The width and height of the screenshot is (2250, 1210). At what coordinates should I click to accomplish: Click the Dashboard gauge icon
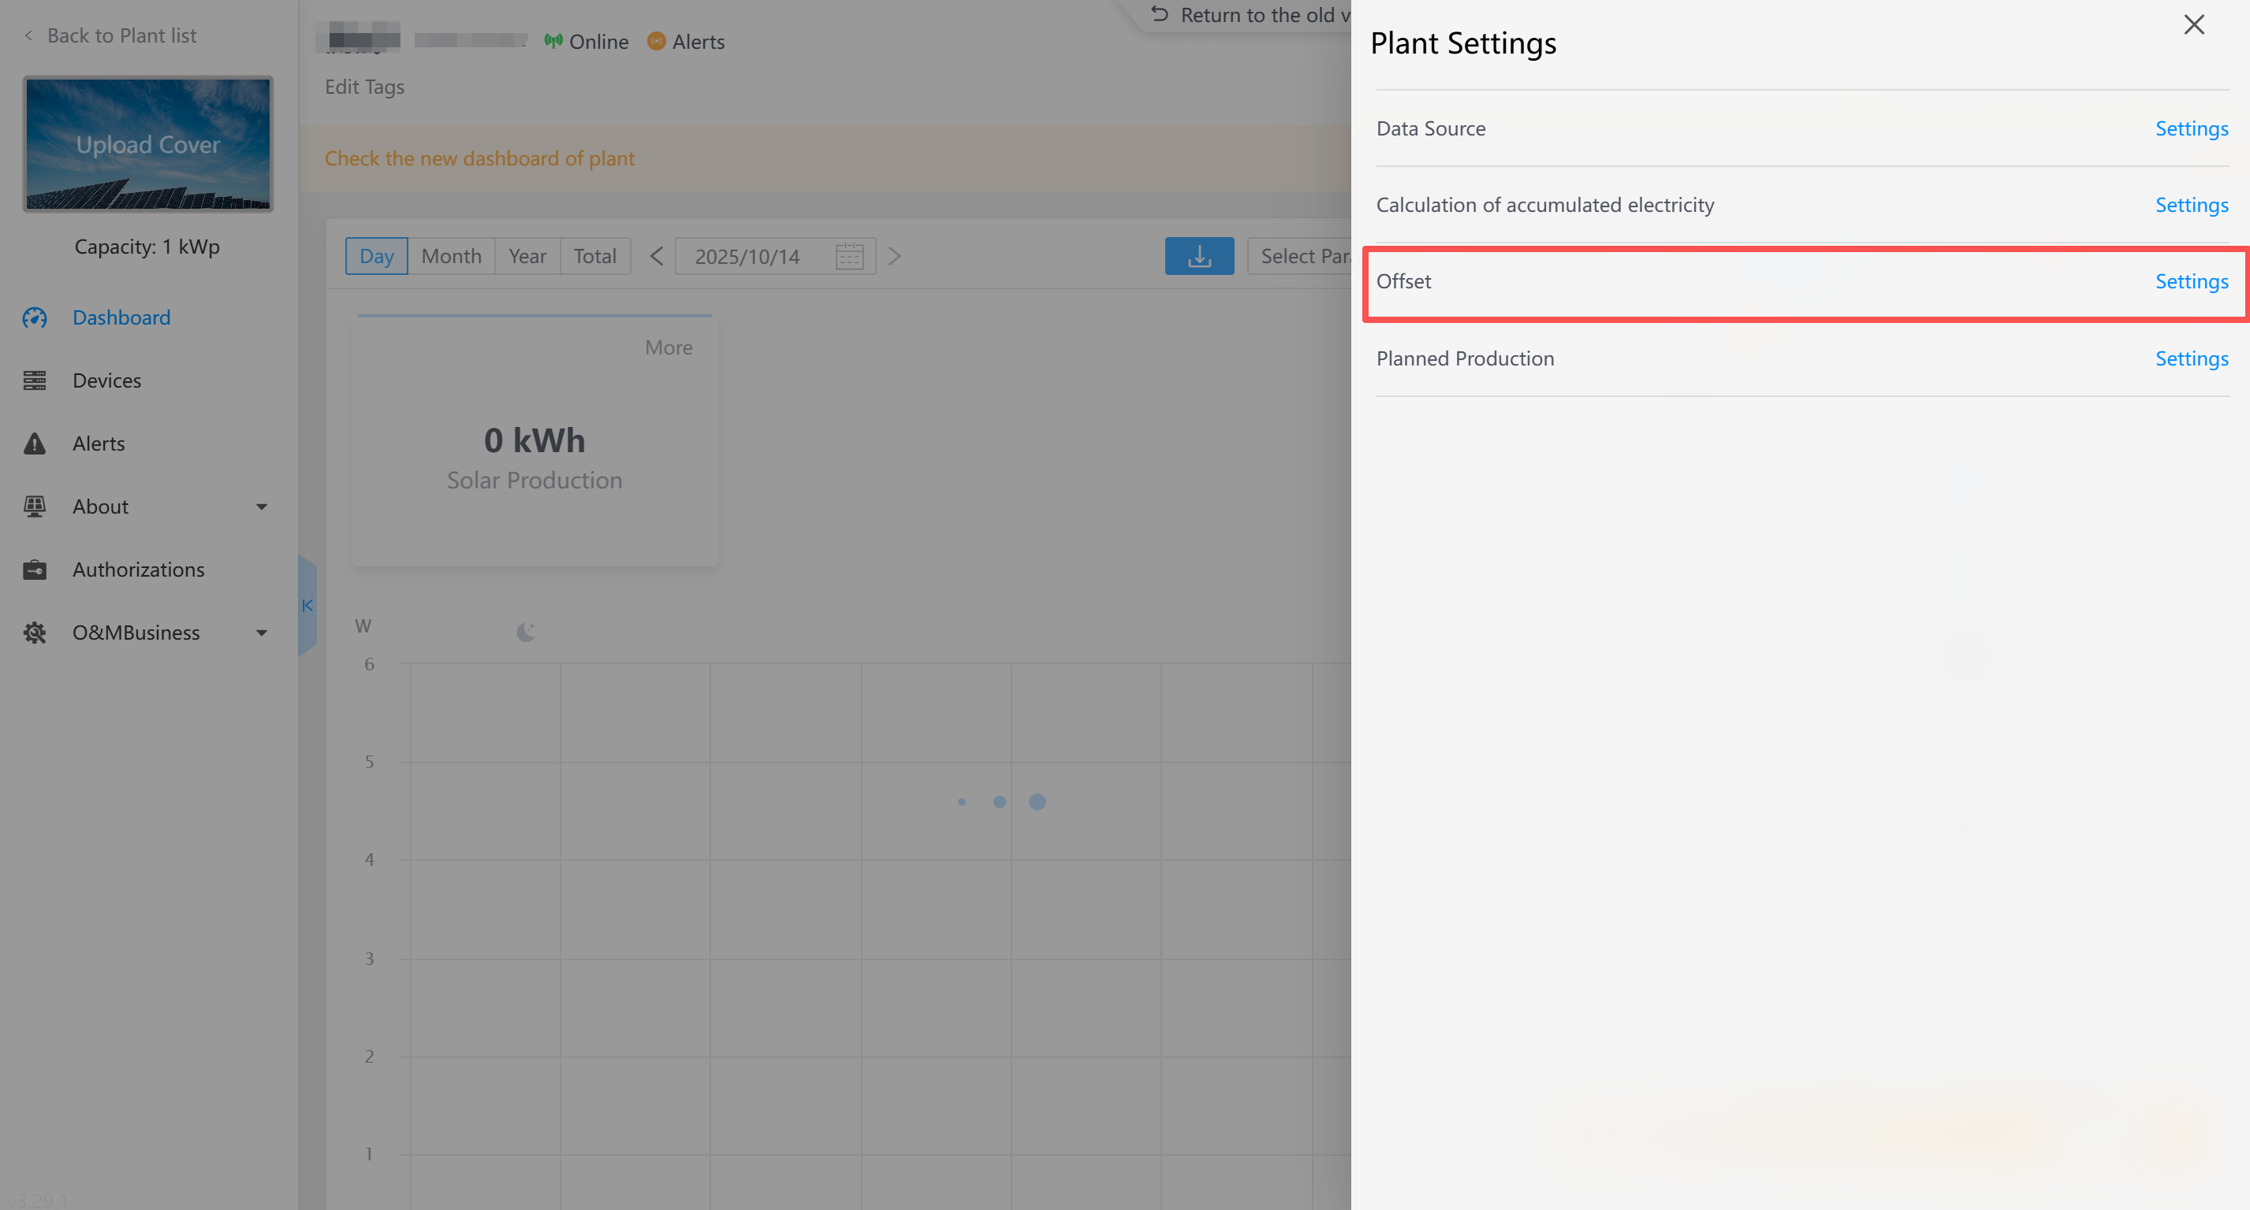[x=35, y=317]
